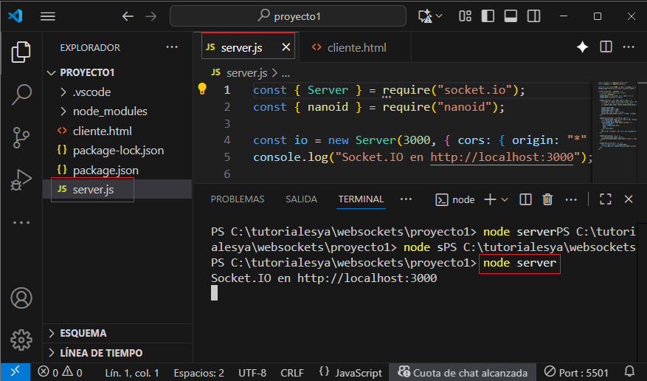Switch to the PROBLEMAS panel tab
Image resolution: width=647 pixels, height=381 pixels.
237,199
